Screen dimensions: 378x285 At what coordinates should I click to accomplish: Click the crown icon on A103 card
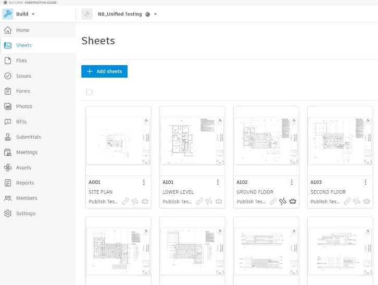click(x=367, y=201)
